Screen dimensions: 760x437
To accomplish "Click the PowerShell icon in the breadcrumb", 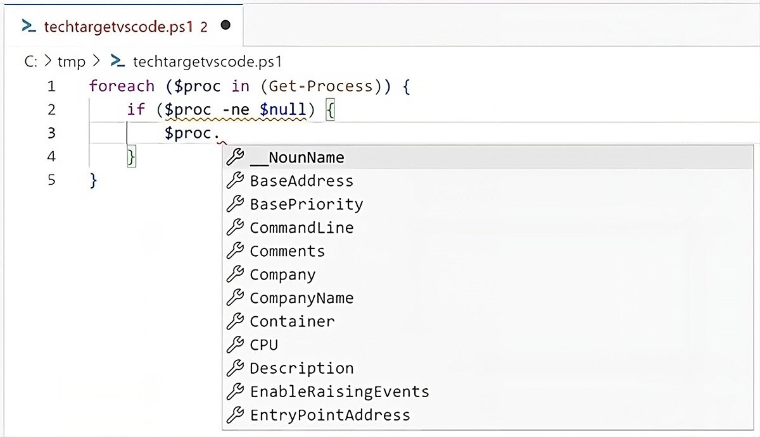I will point(117,61).
